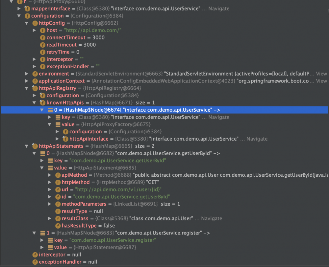Screen dimensions: 329x267
Task: Click field icon beside environment variable
Action: click(35, 74)
